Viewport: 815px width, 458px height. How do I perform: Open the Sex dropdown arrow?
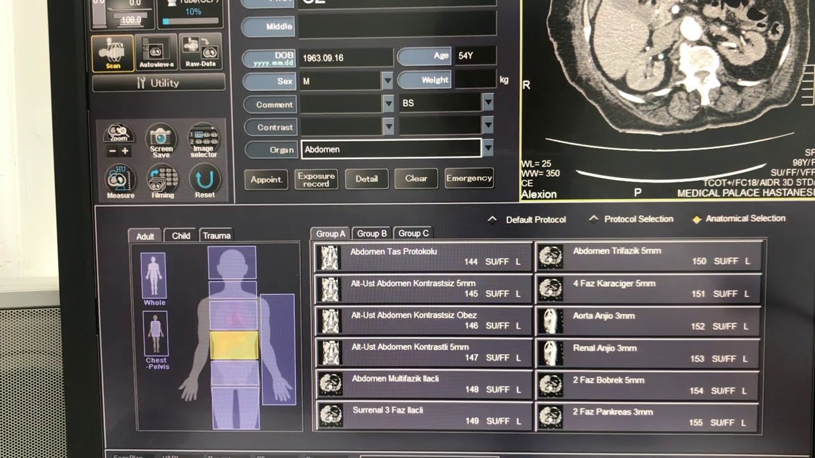pyautogui.click(x=387, y=81)
